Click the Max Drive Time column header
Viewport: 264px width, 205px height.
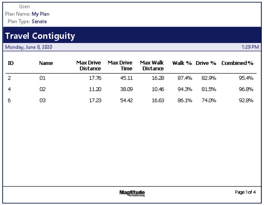(x=120, y=66)
